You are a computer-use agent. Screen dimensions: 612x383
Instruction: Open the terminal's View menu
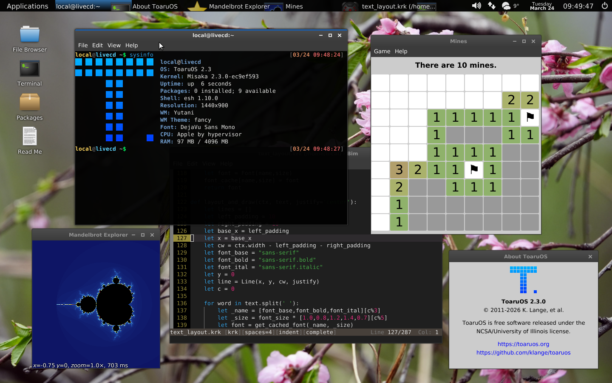pos(114,45)
